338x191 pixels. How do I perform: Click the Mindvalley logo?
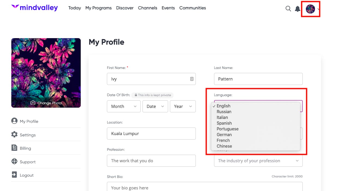(x=35, y=8)
